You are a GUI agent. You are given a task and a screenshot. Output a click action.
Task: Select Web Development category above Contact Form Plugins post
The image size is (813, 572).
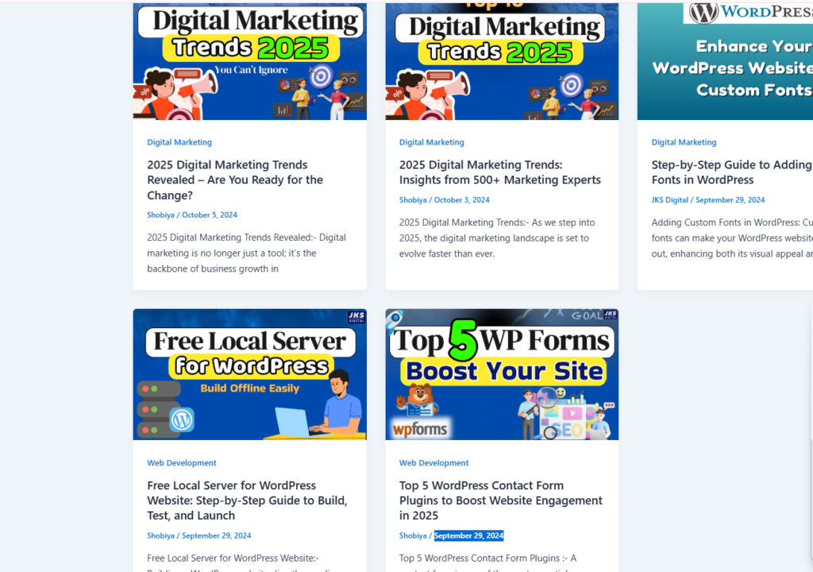(x=433, y=463)
